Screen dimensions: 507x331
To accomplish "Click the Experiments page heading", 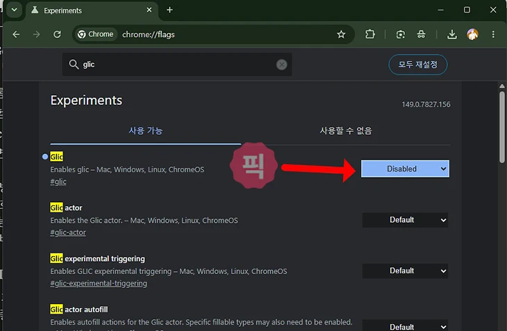I will (86, 101).
